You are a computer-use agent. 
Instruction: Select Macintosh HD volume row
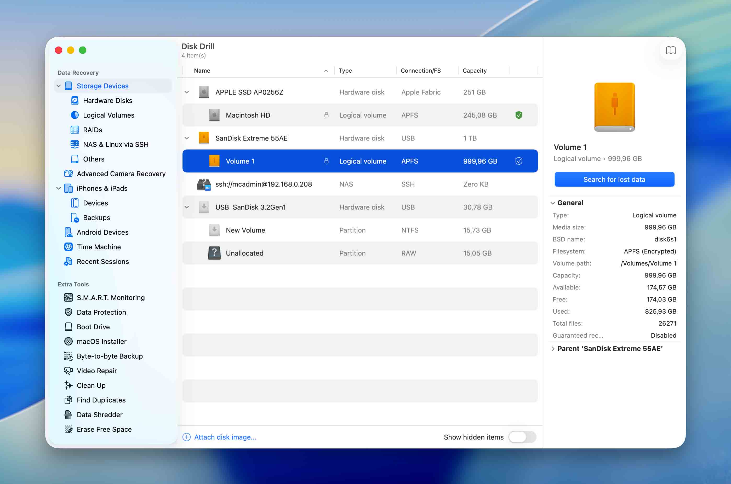(x=360, y=115)
